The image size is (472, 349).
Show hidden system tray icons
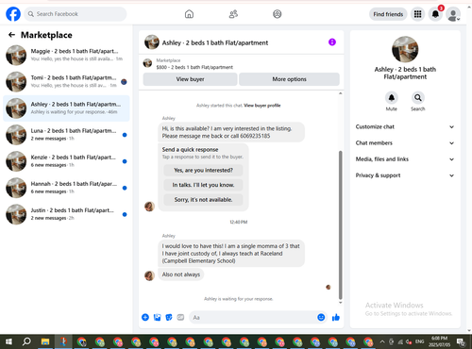click(382, 341)
